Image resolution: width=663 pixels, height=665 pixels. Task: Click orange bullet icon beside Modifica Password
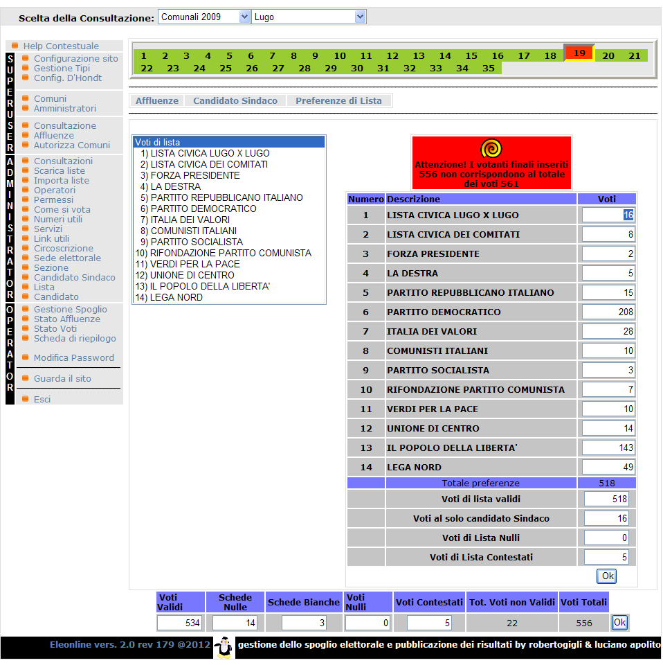[x=26, y=357]
